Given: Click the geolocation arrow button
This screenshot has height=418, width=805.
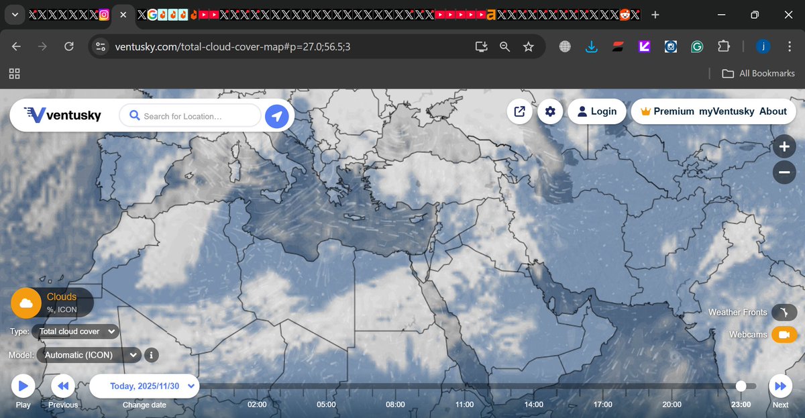Looking at the screenshot, I should [x=277, y=115].
